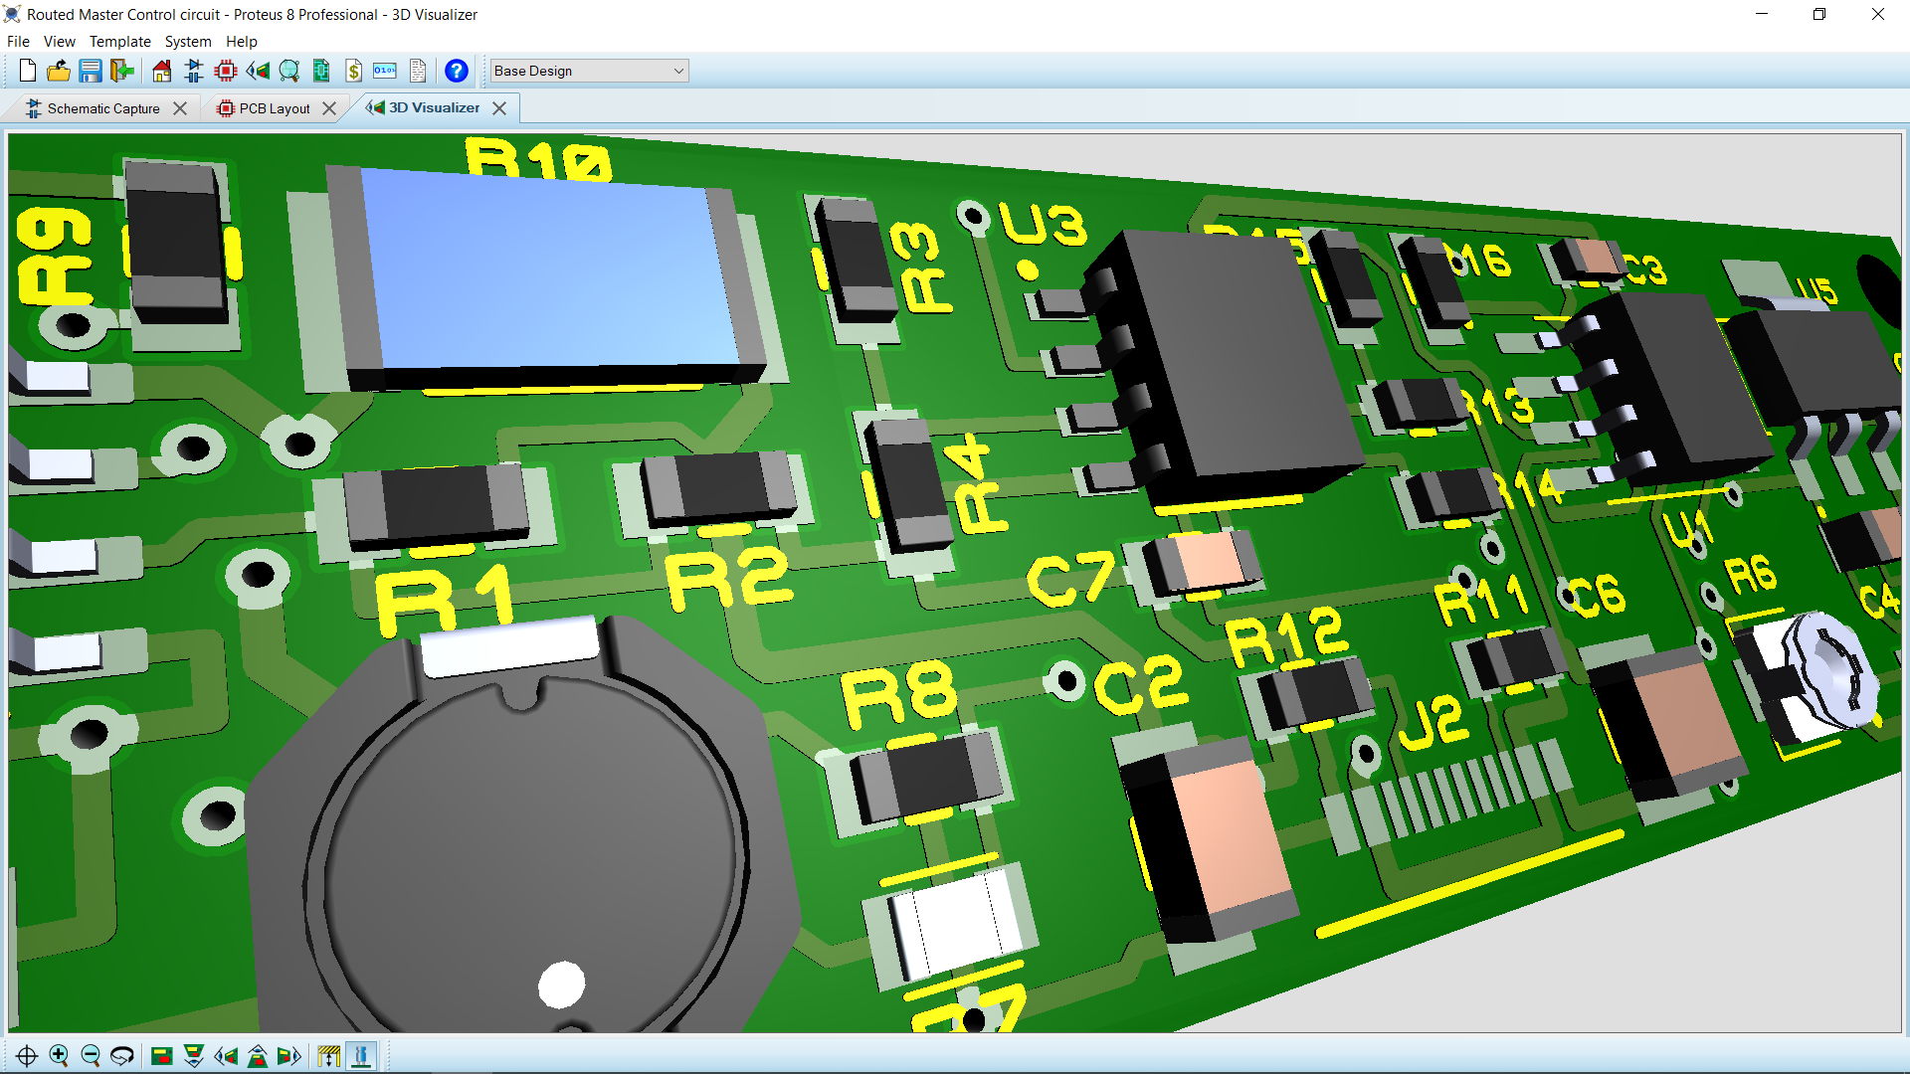1910x1074 pixels.
Task: Enable the centre-at-cursor crosshair tool
Action: (x=29, y=1056)
